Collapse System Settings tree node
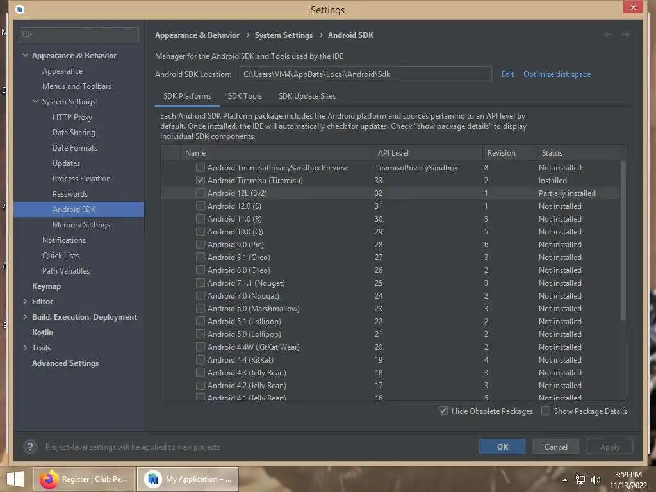Image resolution: width=656 pixels, height=492 pixels. pos(36,101)
